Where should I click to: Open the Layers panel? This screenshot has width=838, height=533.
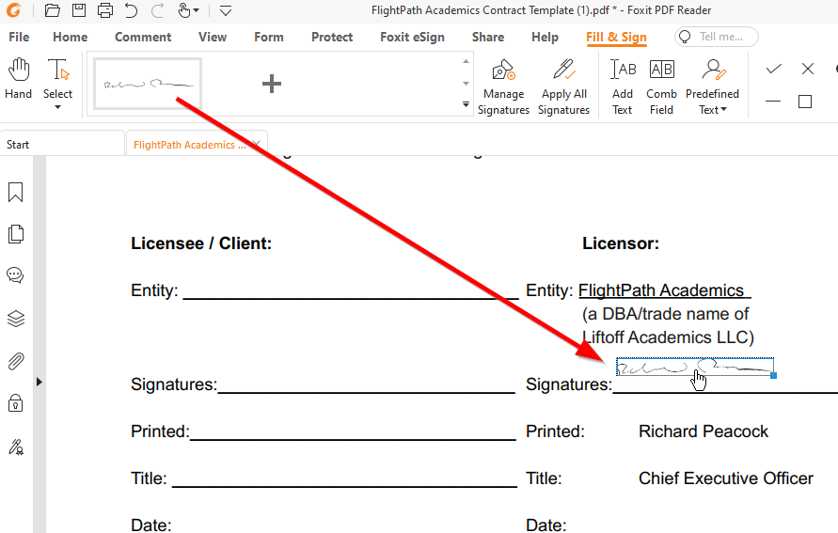click(x=15, y=319)
